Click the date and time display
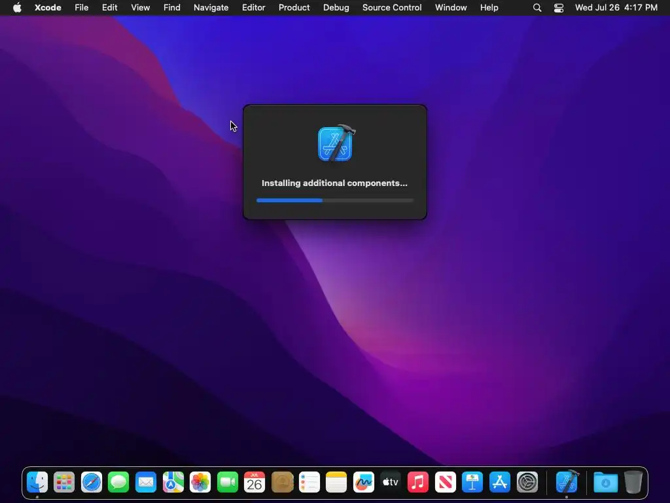Image resolution: width=670 pixels, height=503 pixels. (x=616, y=8)
